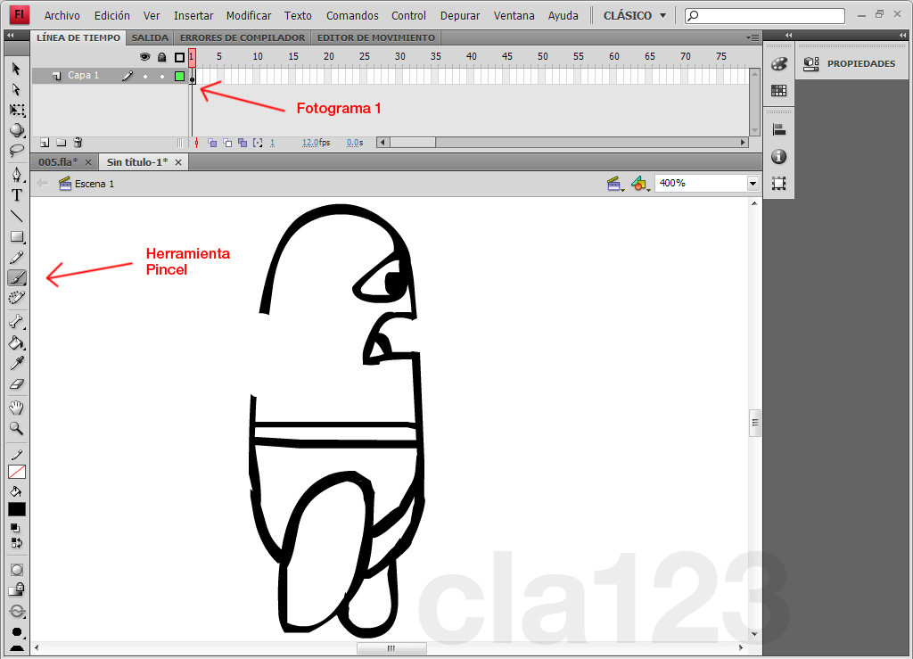
Task: Select the Brush (Pincel) tool
Action: 17,277
